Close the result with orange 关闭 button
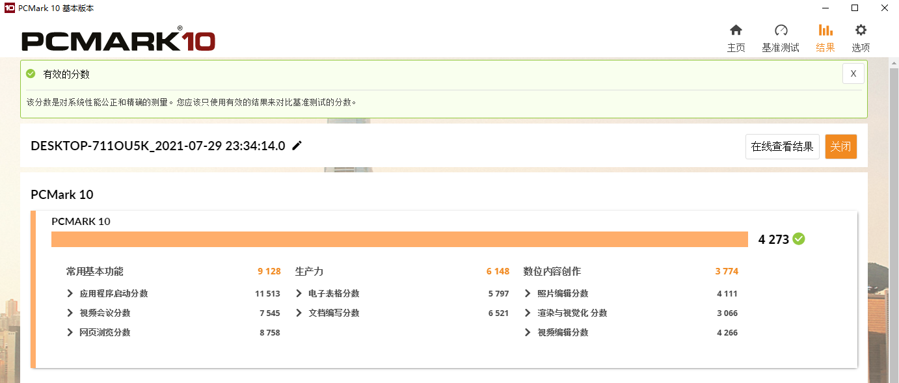This screenshot has width=899, height=383. 840,146
